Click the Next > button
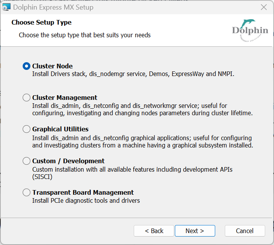This screenshot has height=245, width=274. [x=195, y=231]
